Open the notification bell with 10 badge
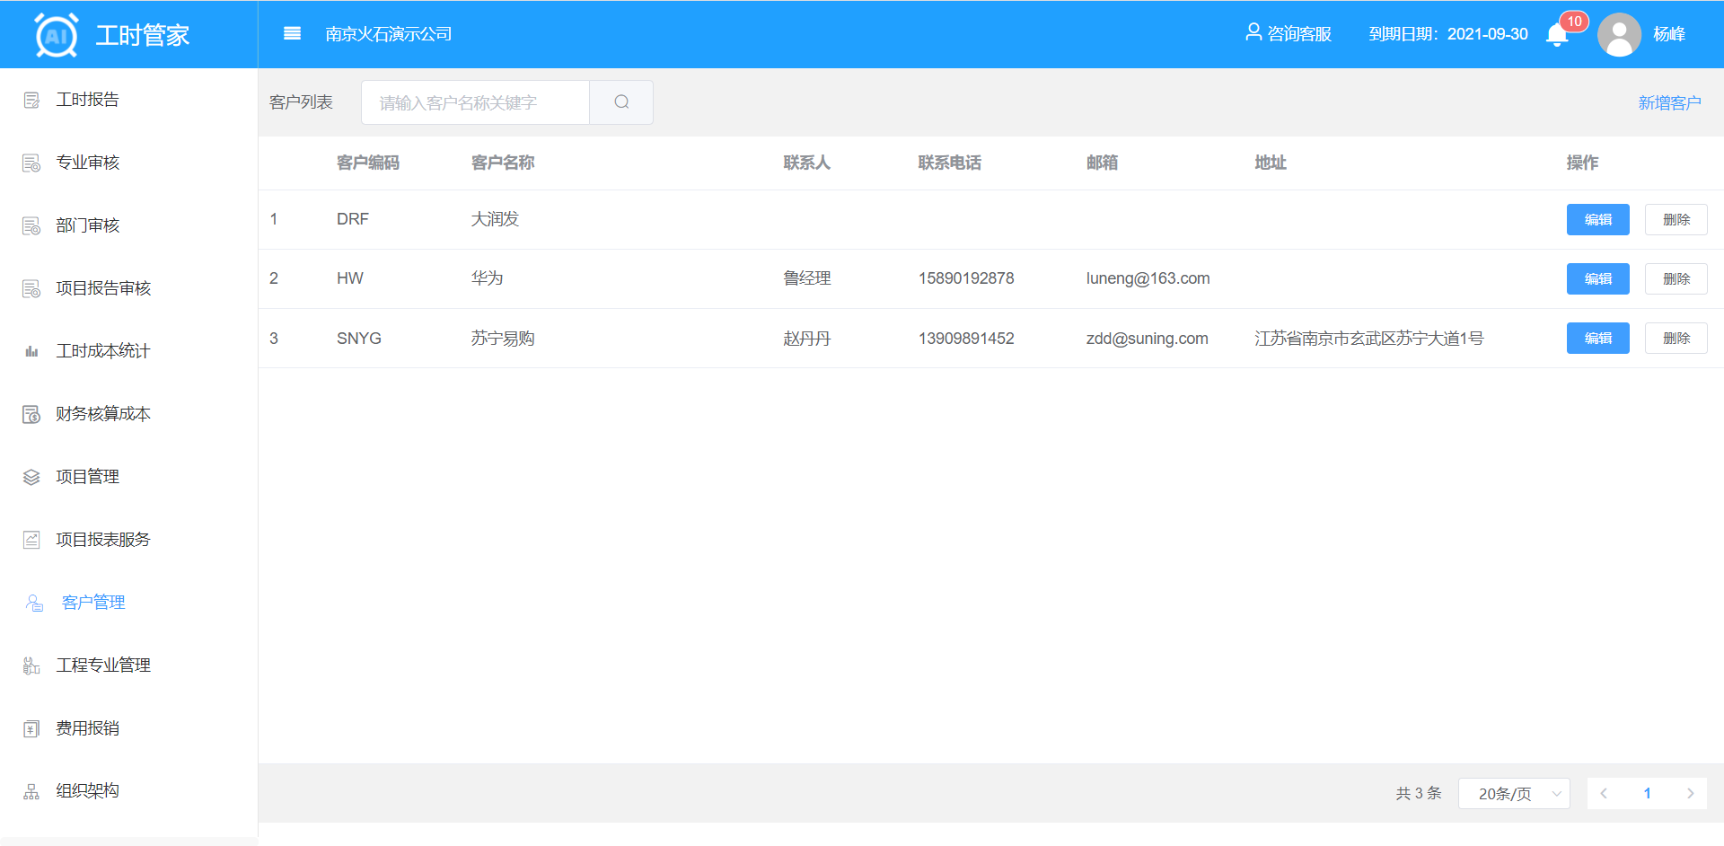 (x=1557, y=35)
